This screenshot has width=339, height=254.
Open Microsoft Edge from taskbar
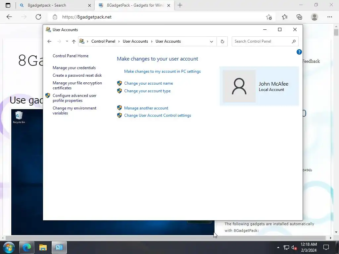[x=27, y=247]
